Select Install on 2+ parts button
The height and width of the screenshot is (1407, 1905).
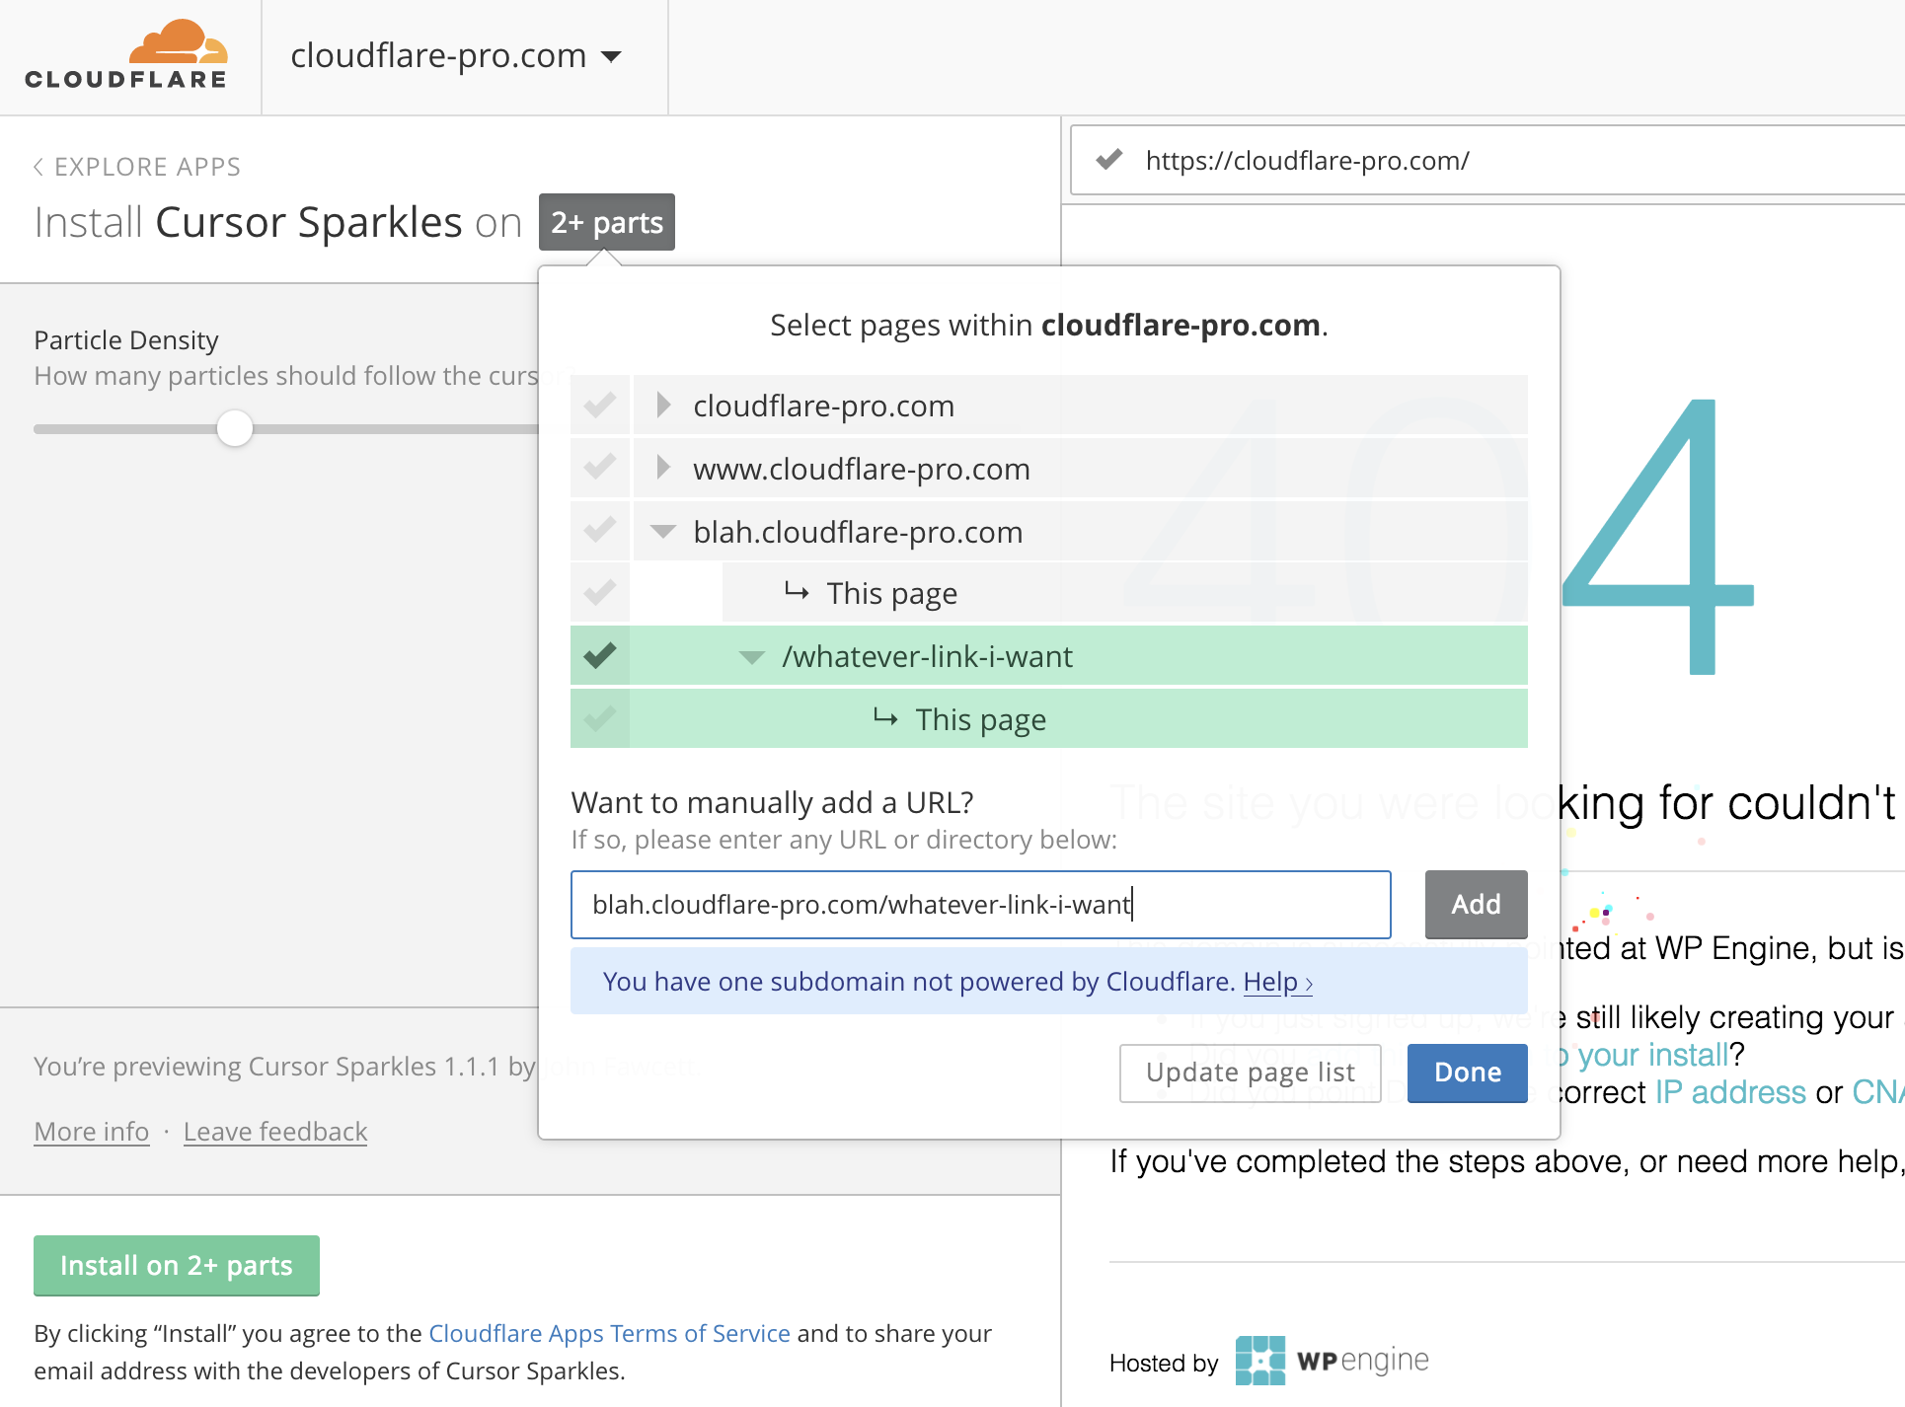click(176, 1264)
